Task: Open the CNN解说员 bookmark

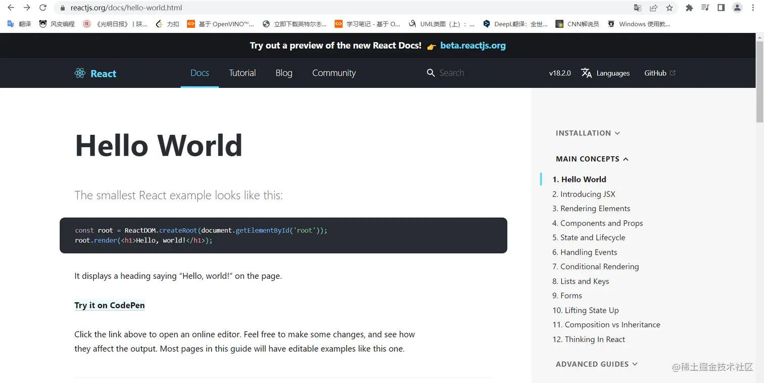Action: tap(577, 24)
